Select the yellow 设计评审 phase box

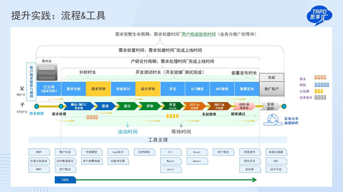tap(148, 89)
